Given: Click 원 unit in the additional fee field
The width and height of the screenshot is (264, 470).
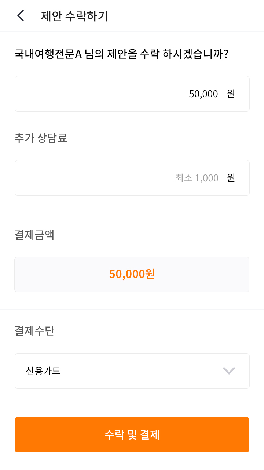Looking at the screenshot, I should (x=231, y=178).
